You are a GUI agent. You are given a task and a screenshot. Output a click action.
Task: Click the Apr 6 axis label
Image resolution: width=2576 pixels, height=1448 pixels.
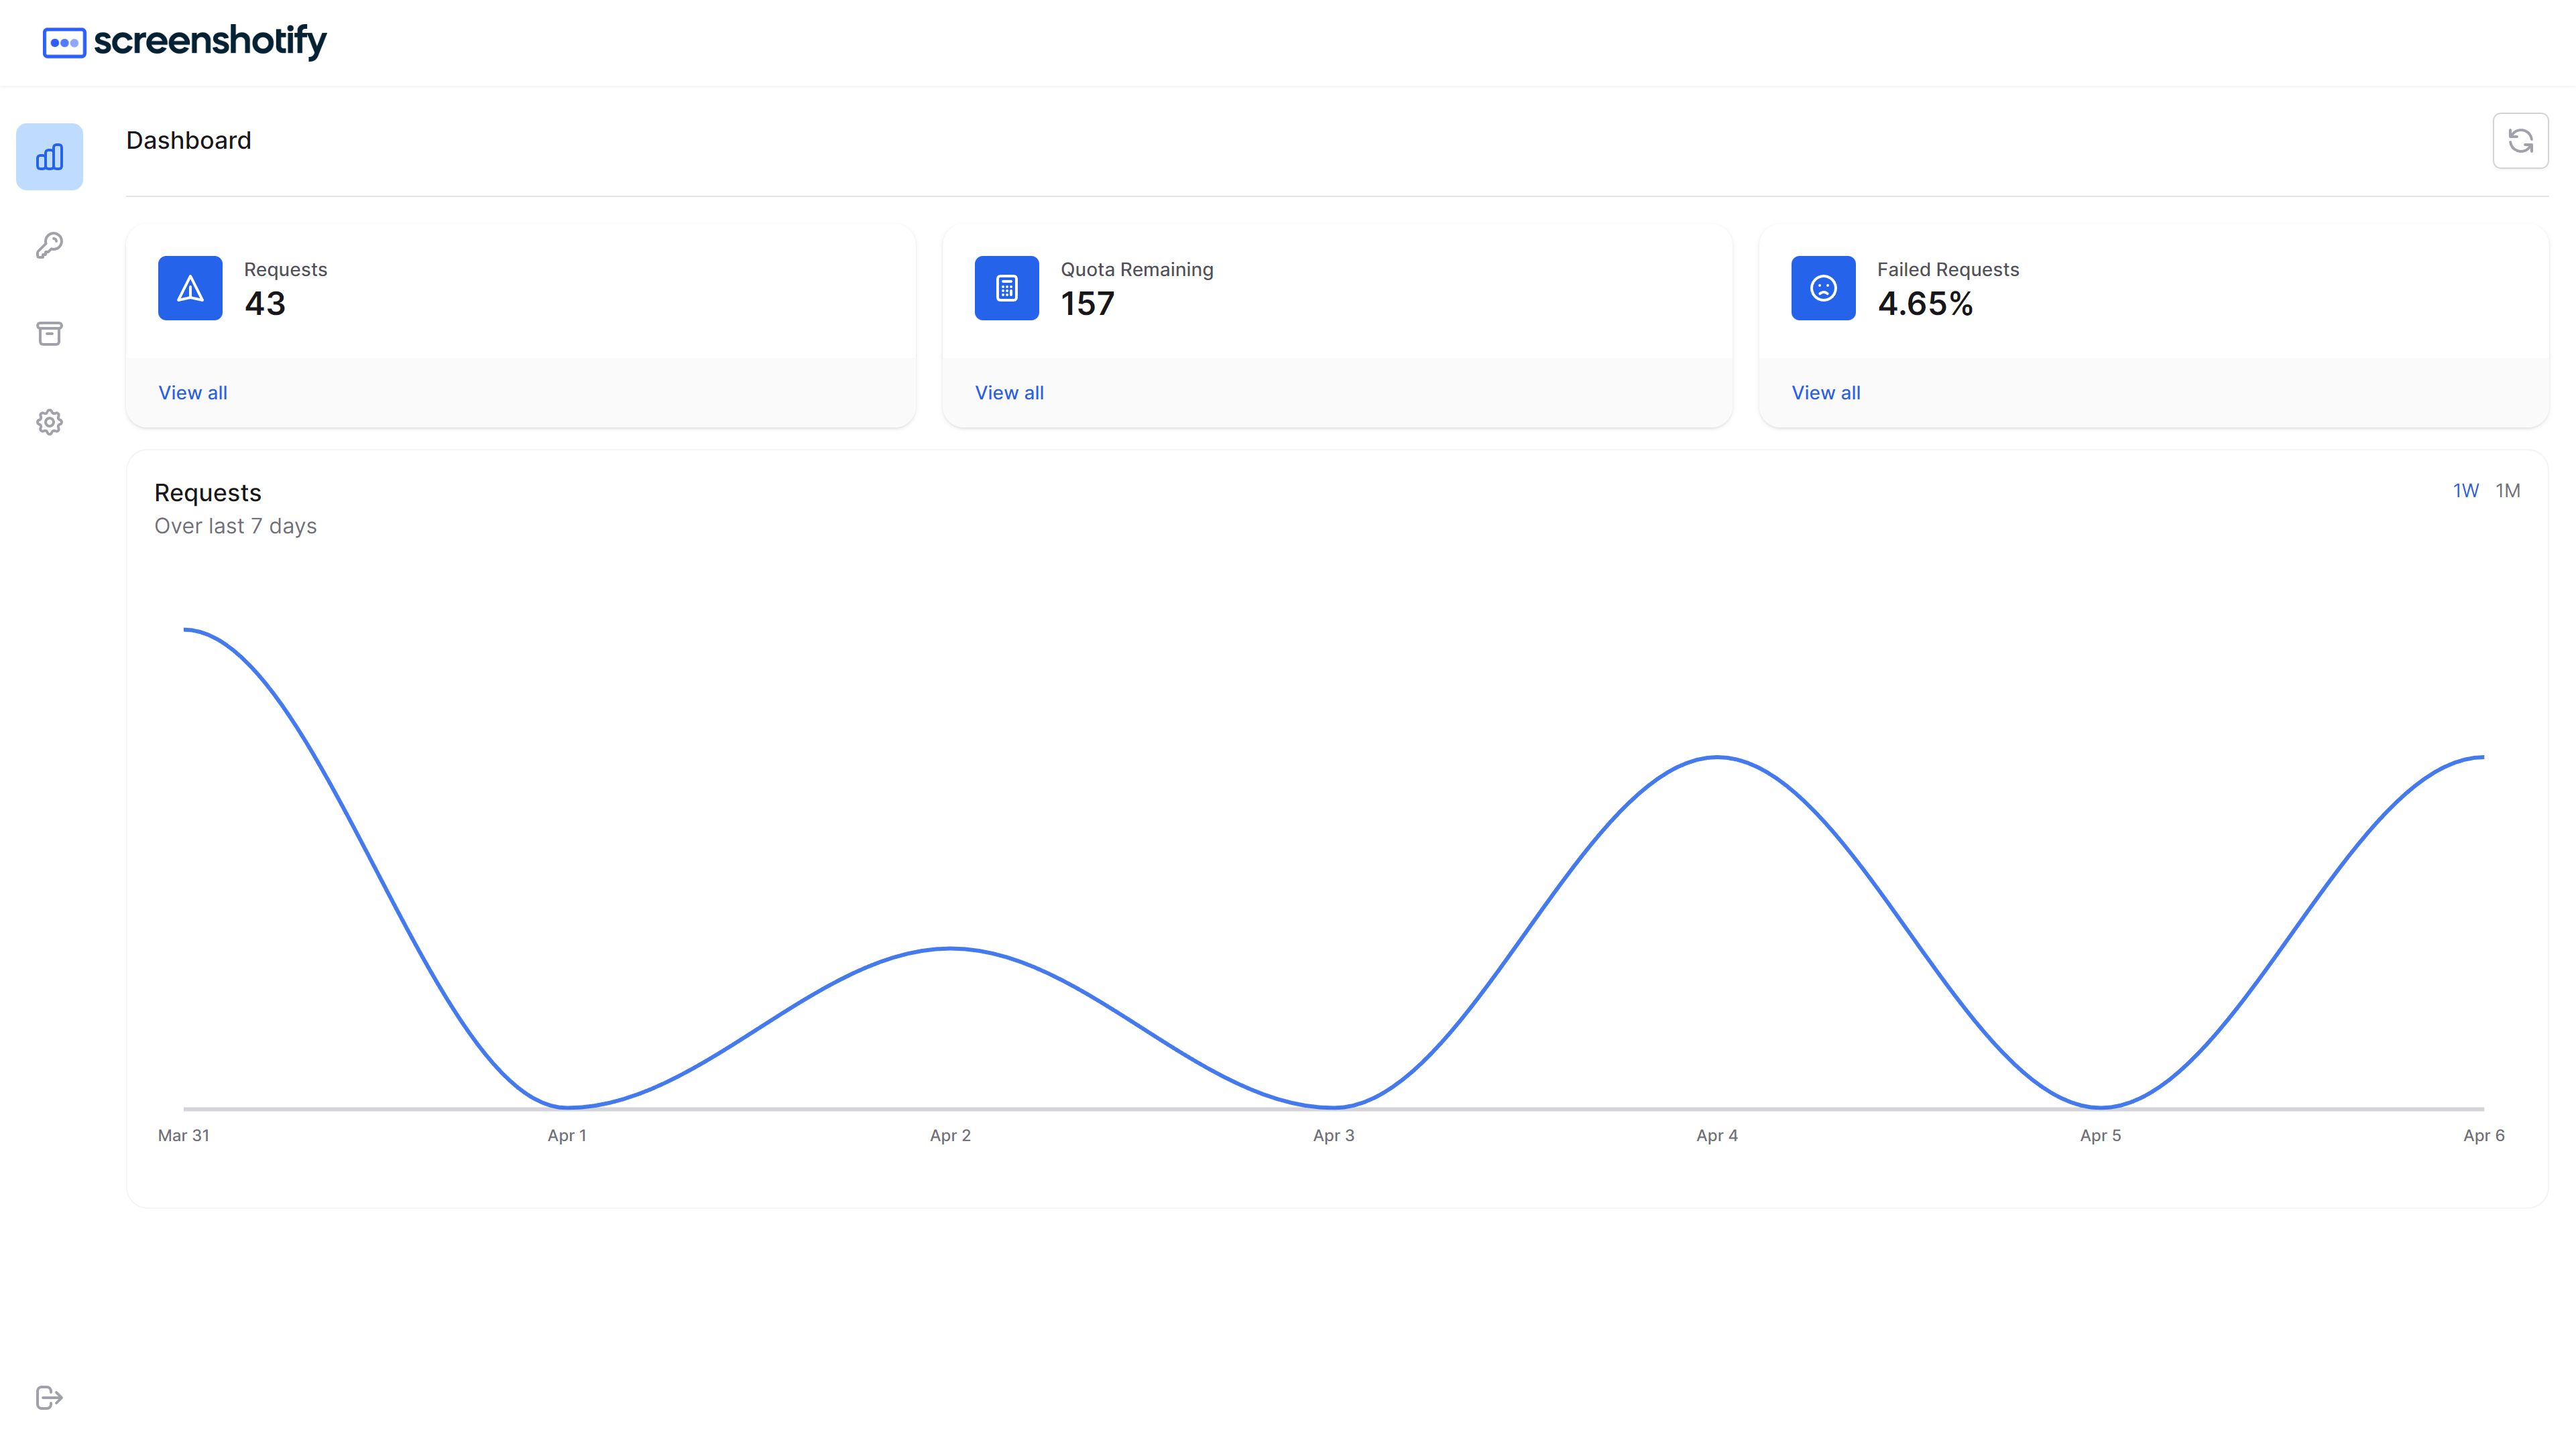point(2484,1135)
